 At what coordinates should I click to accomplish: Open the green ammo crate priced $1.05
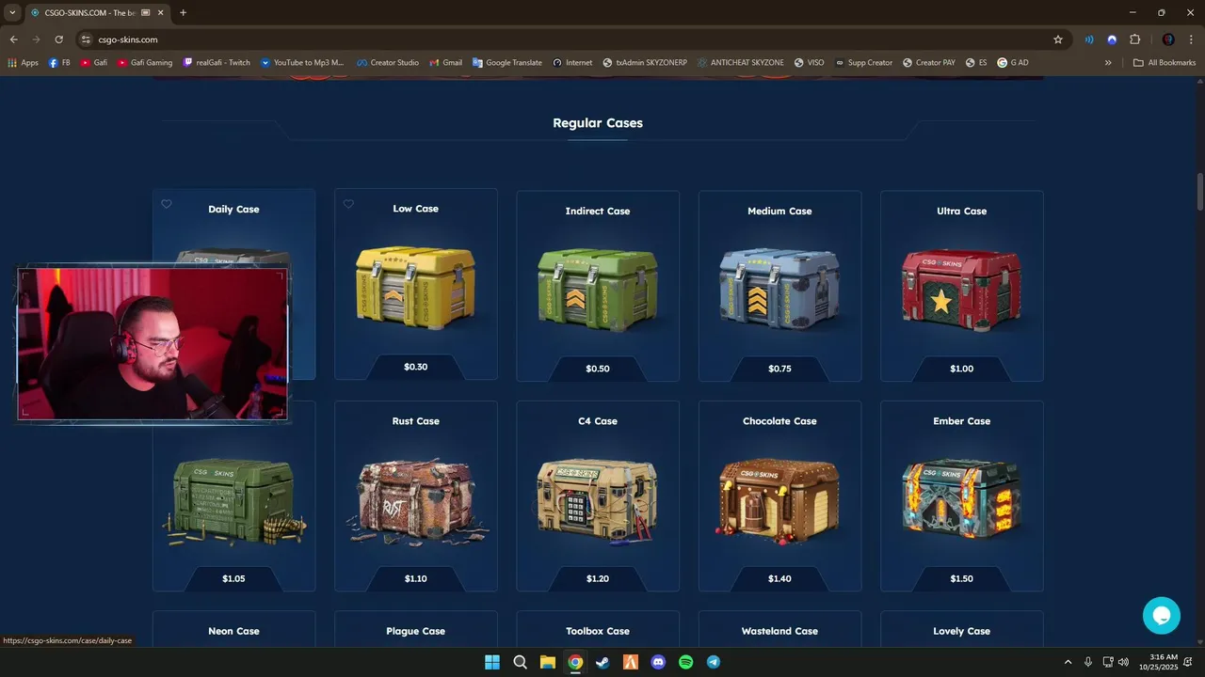click(233, 501)
